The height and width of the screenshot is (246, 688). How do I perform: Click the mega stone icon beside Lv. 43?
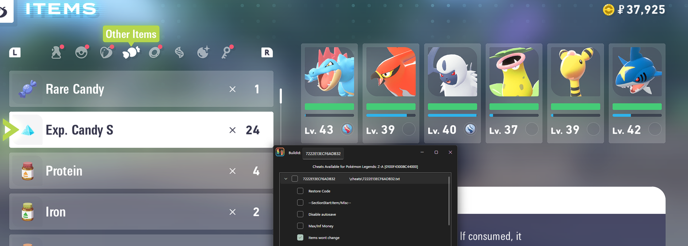tap(347, 129)
